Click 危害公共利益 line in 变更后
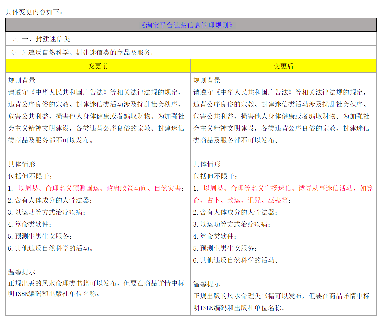This screenshot has height=322, width=384. tap(281, 116)
